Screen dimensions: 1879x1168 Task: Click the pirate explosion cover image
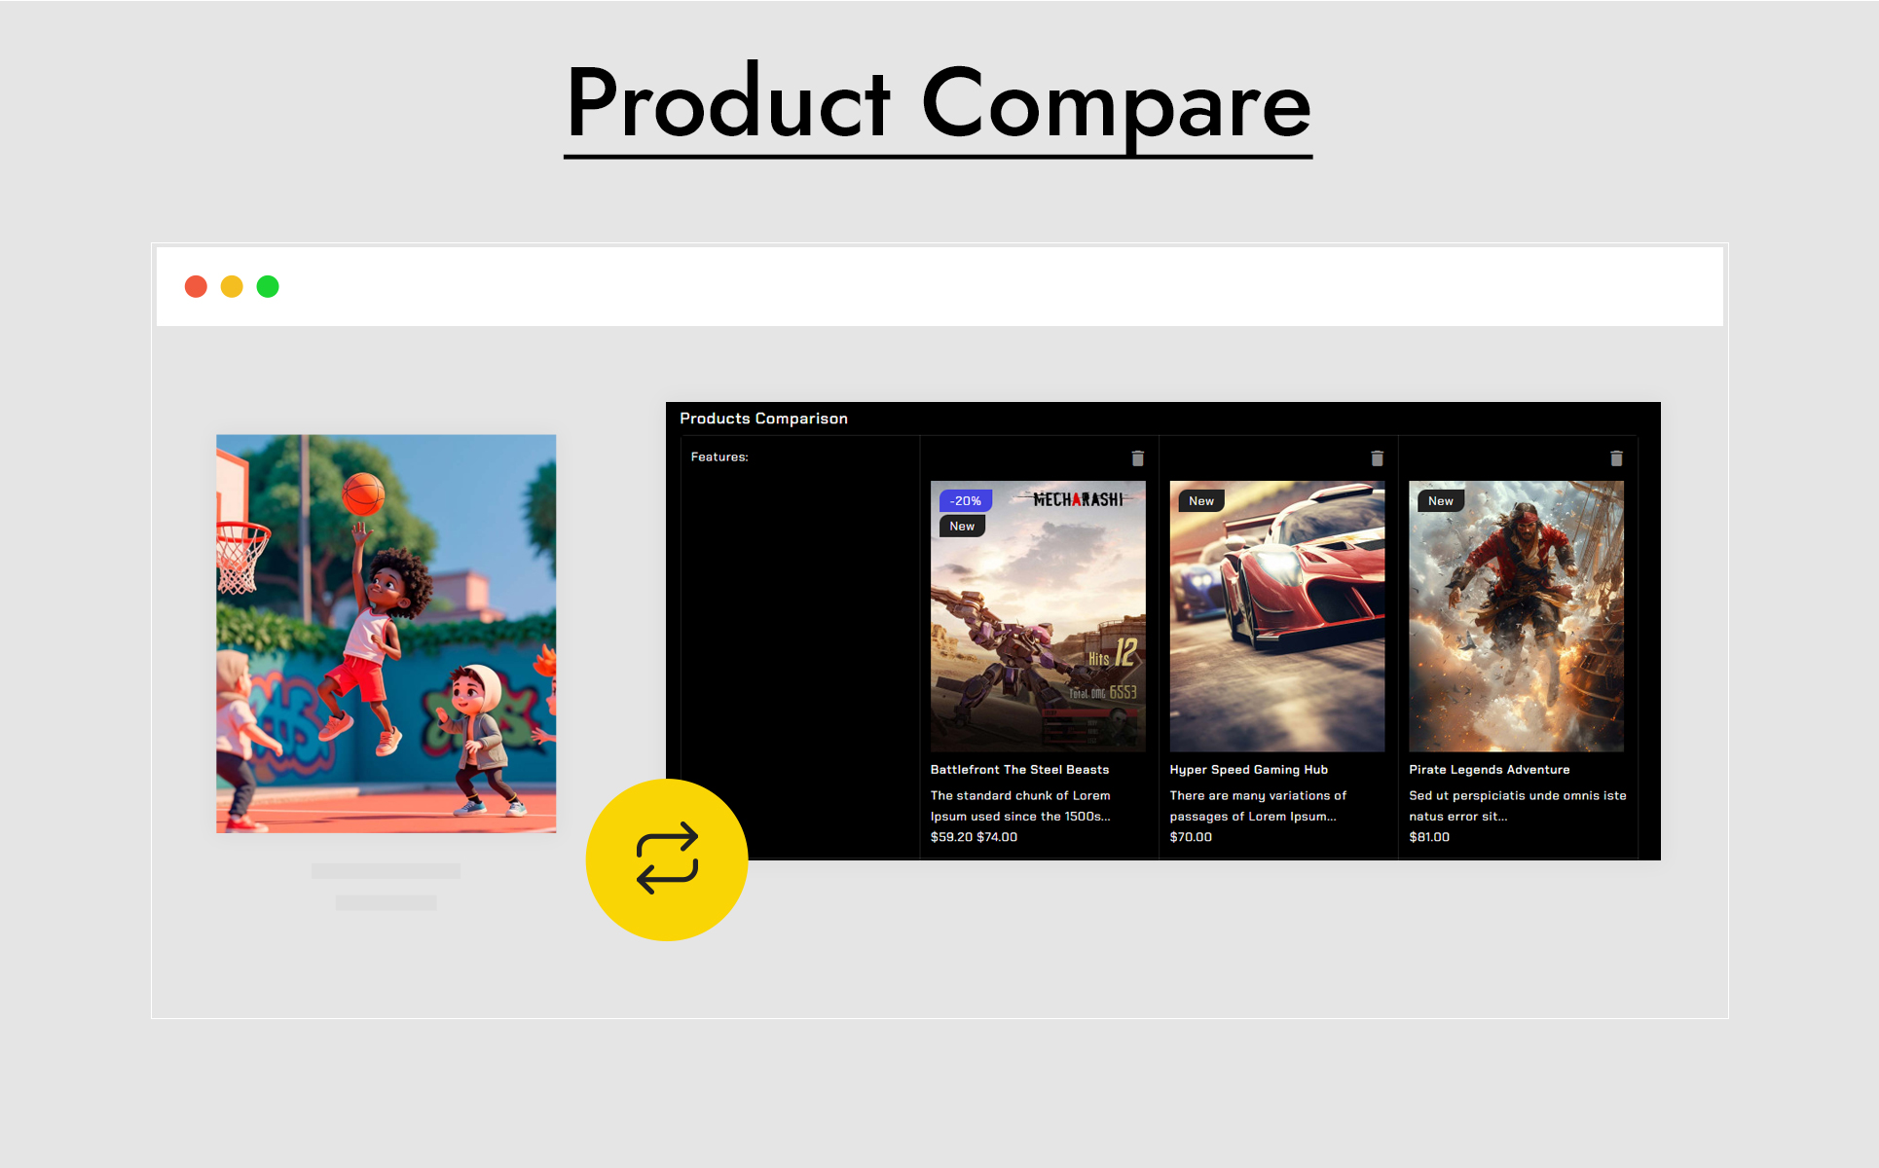click(x=1516, y=623)
